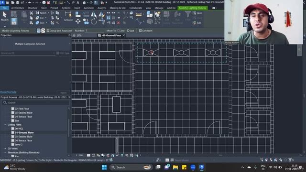Click the Radial array icon in options bar
This screenshot has height=172, width=306.
[x=43, y=31]
